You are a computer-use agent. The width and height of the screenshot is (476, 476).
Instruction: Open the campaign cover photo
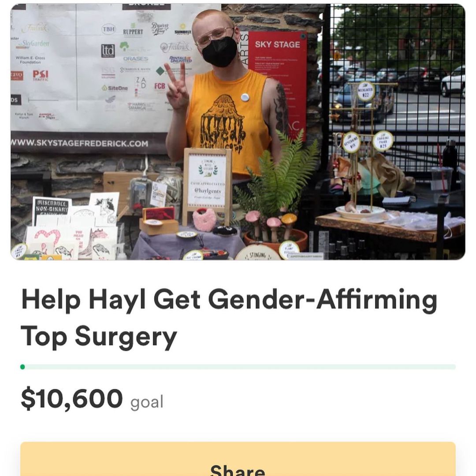click(238, 132)
